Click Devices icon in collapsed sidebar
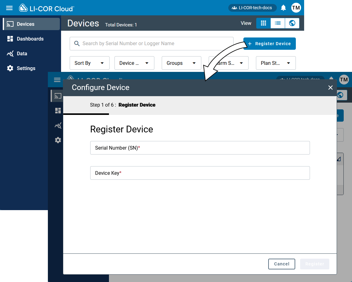This screenshot has width=352, height=282. pos(58,96)
